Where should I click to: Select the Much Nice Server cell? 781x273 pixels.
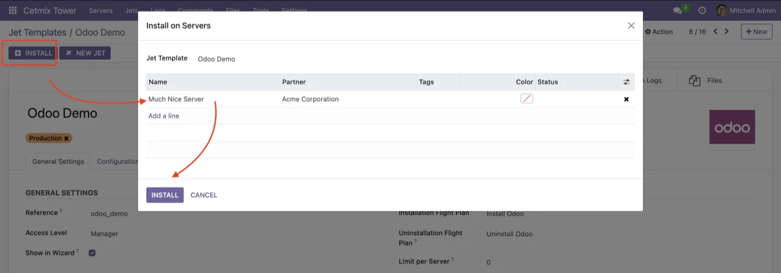[213, 99]
